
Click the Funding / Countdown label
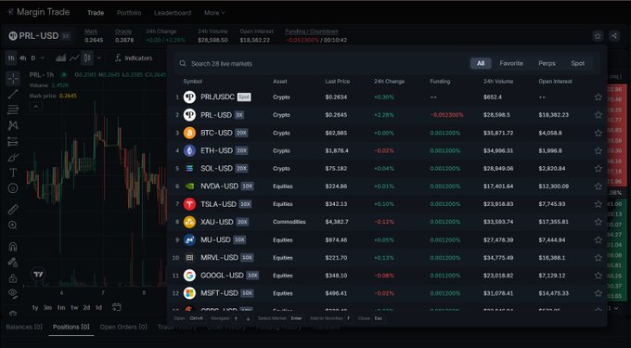tap(312, 32)
